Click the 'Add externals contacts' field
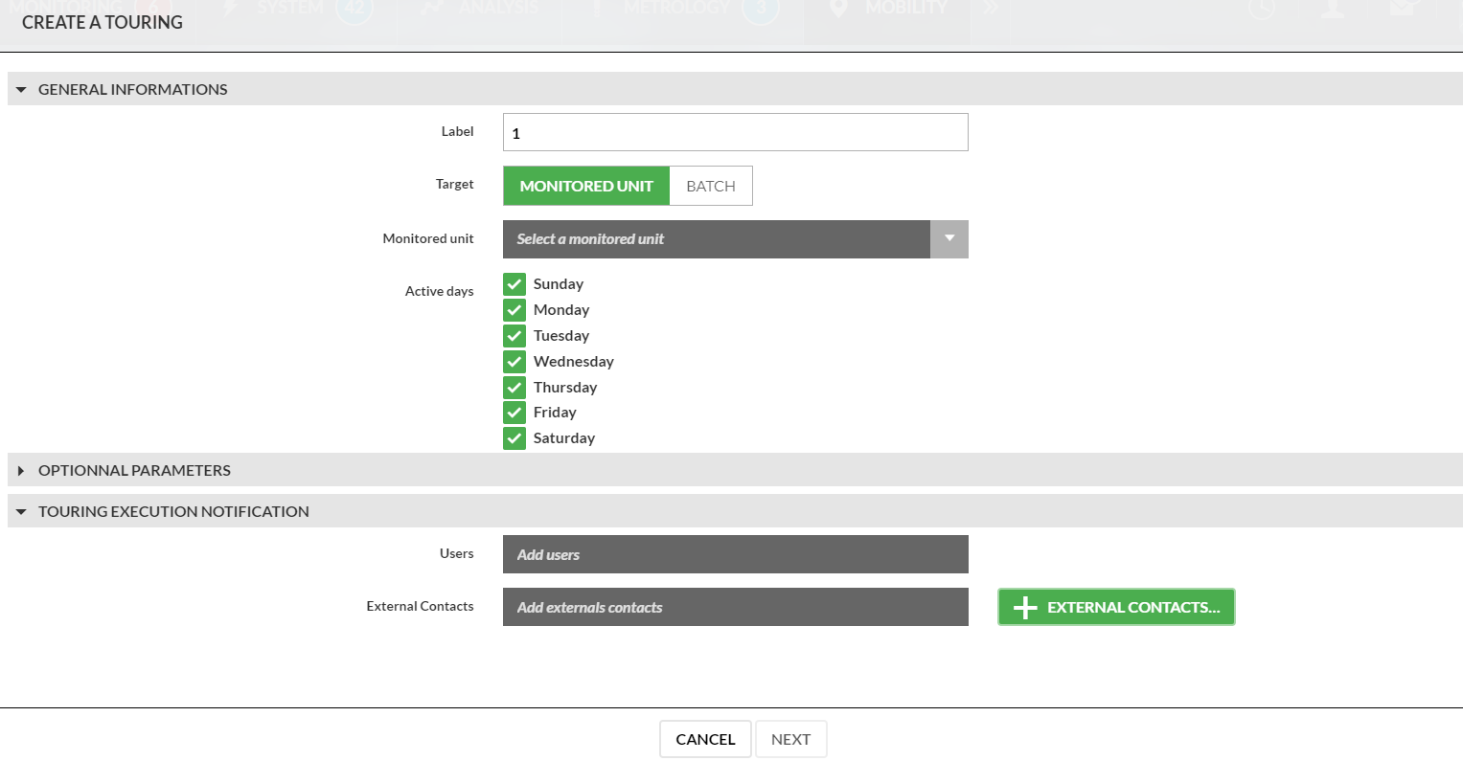 (735, 607)
